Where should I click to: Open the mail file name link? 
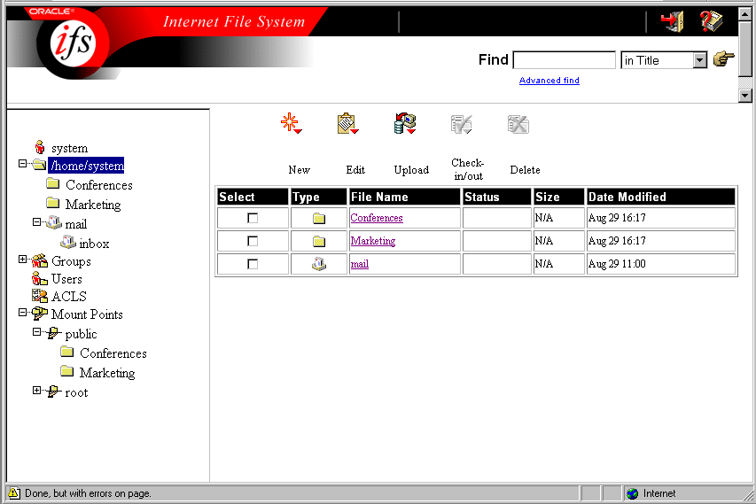click(359, 264)
